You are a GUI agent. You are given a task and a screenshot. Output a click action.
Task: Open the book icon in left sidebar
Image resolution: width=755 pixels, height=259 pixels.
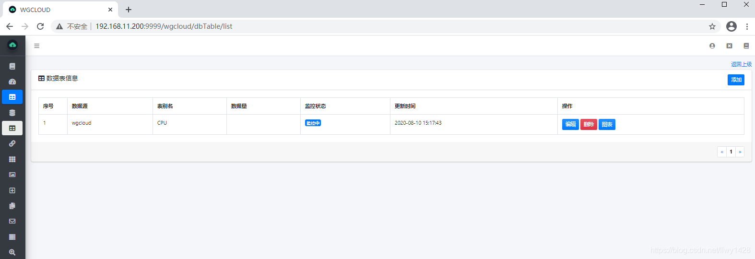(12, 66)
